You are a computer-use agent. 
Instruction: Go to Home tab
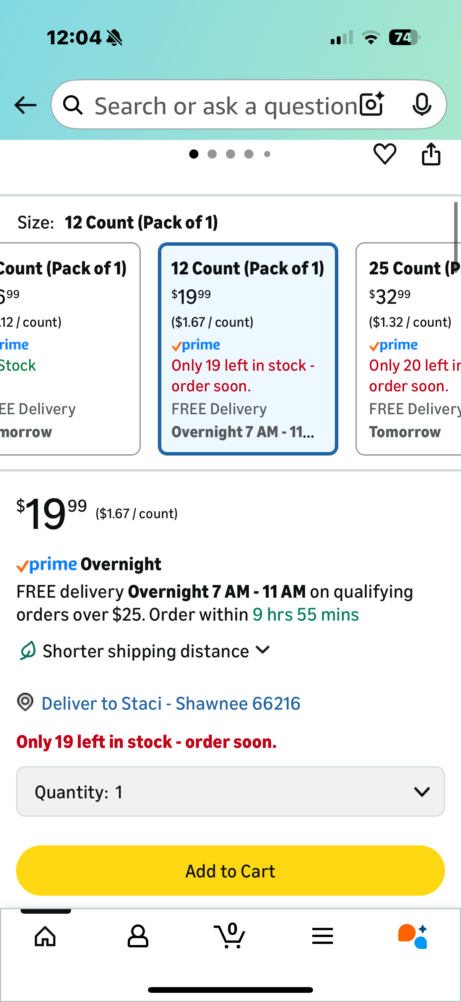pyautogui.click(x=45, y=937)
